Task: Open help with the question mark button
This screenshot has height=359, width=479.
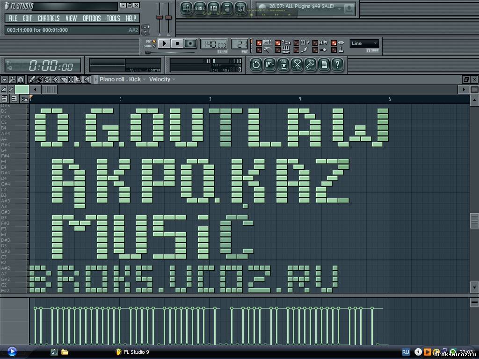Action: (338, 65)
